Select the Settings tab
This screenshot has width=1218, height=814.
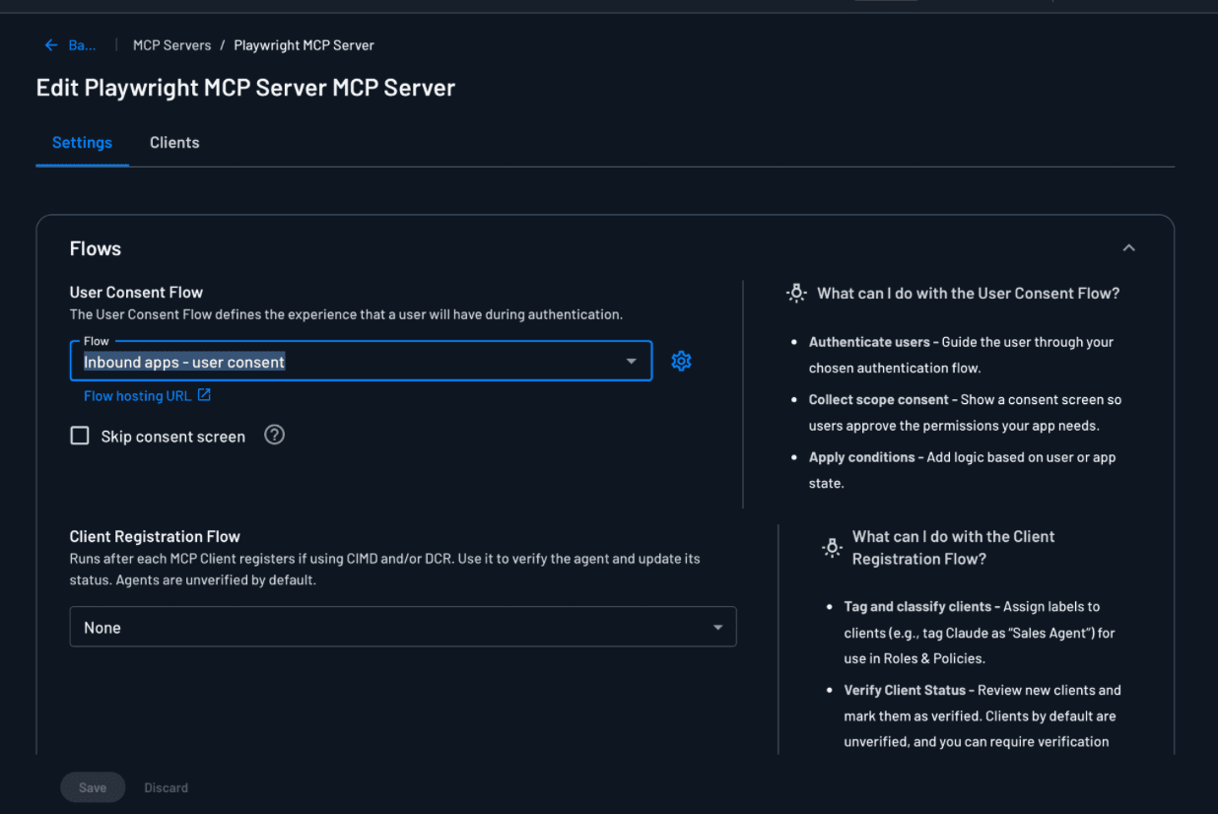coord(82,142)
